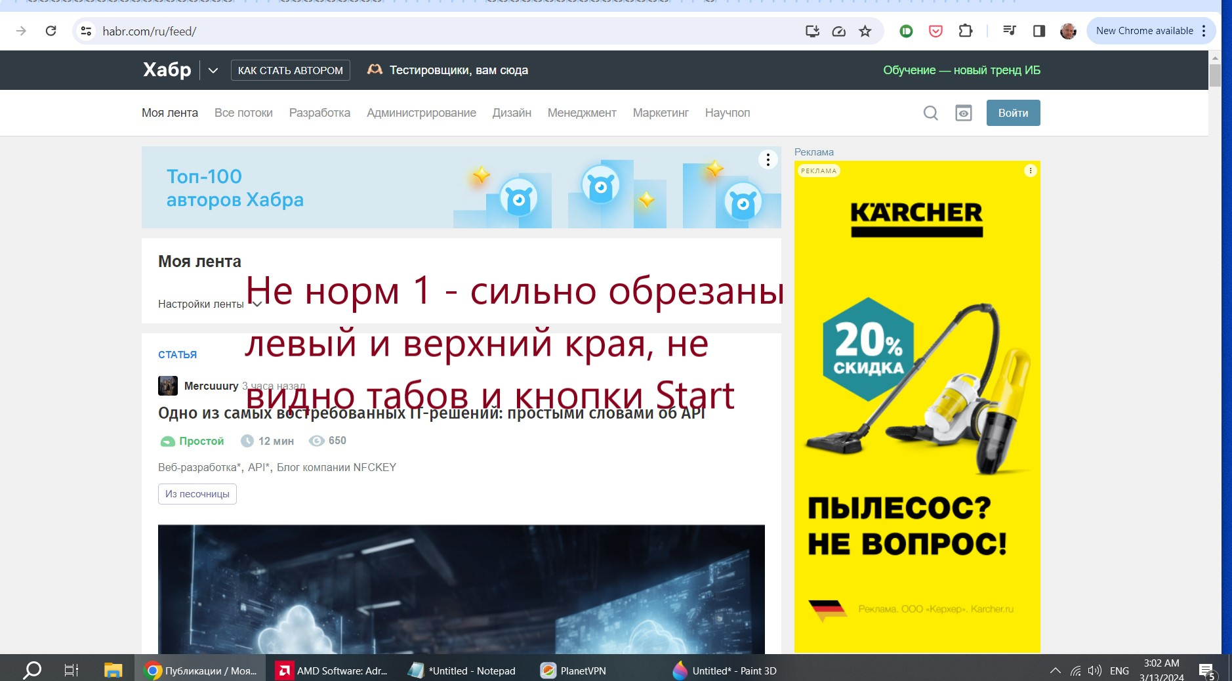Switch to Paint 3D taskbar item
Screen dimensions: 1232x681
coord(726,670)
